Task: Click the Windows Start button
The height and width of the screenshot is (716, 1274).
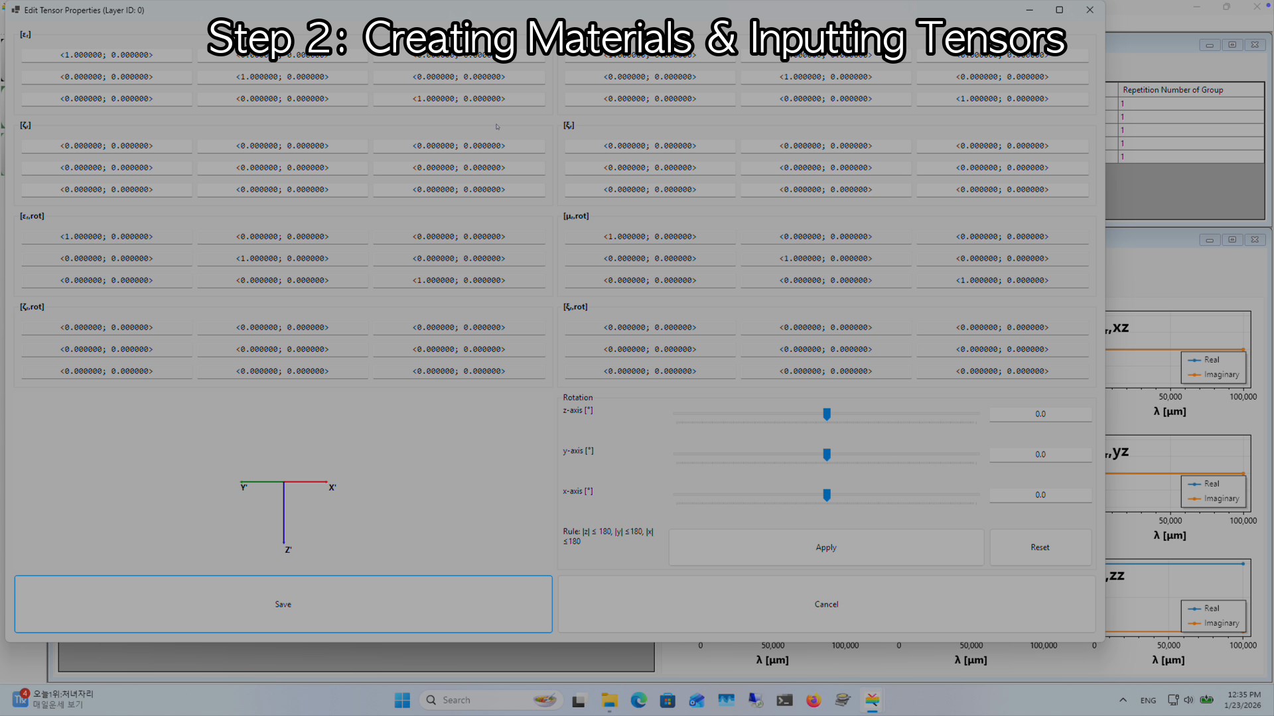Action: click(402, 700)
